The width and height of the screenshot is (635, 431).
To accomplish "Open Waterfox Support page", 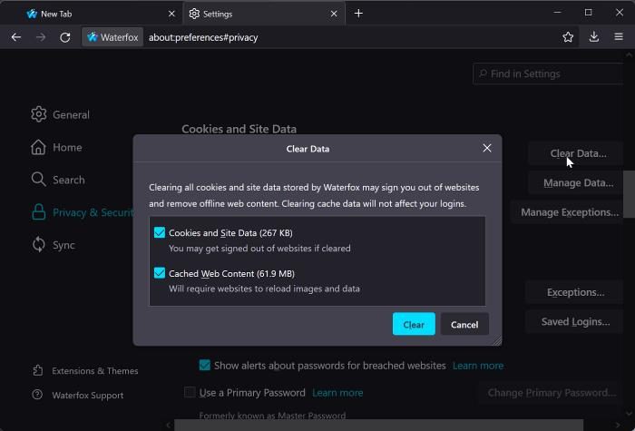I will [x=78, y=395].
